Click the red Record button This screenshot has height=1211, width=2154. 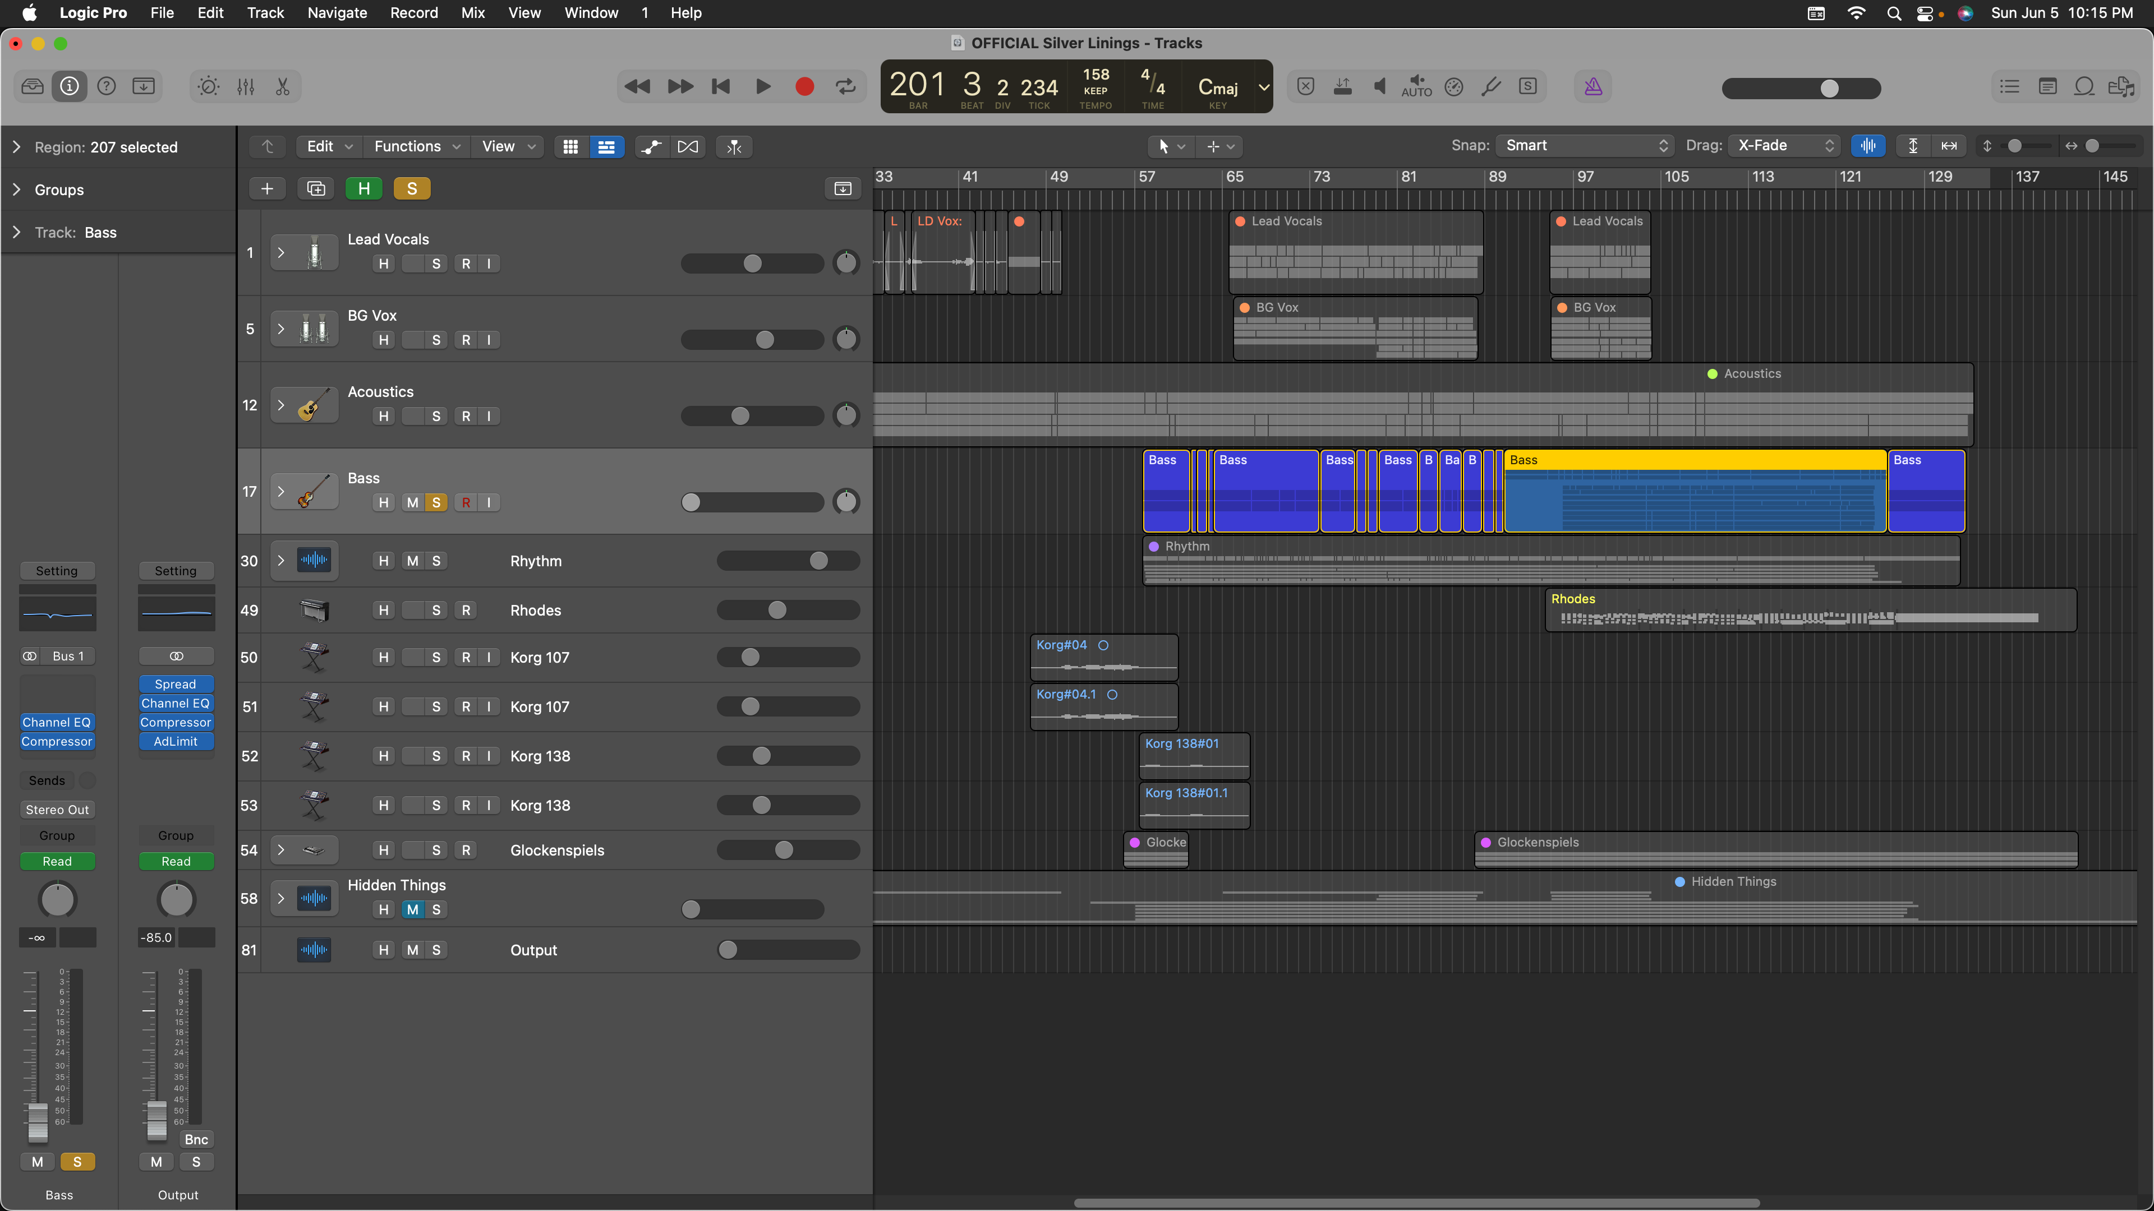tap(804, 86)
